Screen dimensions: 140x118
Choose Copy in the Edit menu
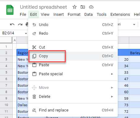coord(73,56)
